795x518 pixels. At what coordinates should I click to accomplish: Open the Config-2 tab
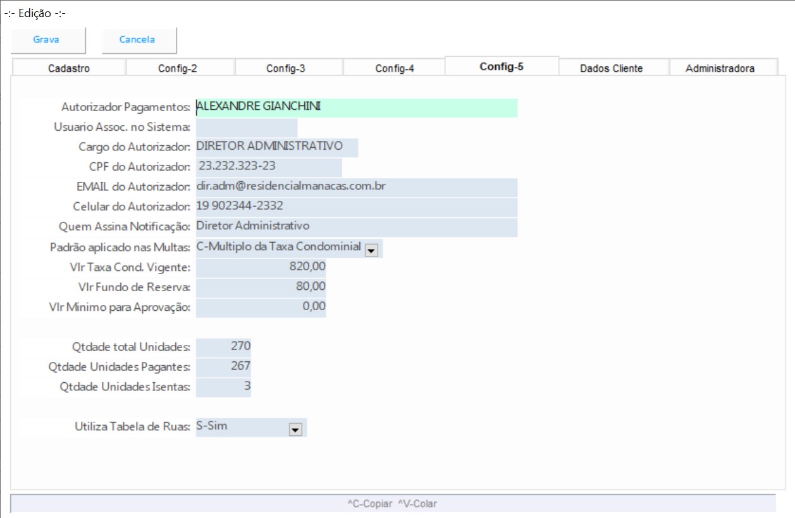click(182, 69)
